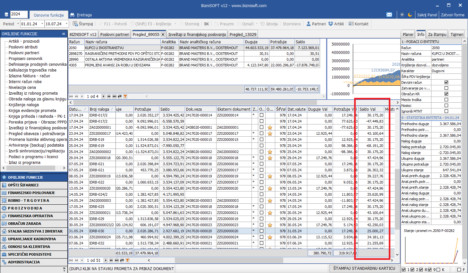Open the start date 01.01.24 dropdown
The height and width of the screenshot is (273, 468).
click(41, 24)
